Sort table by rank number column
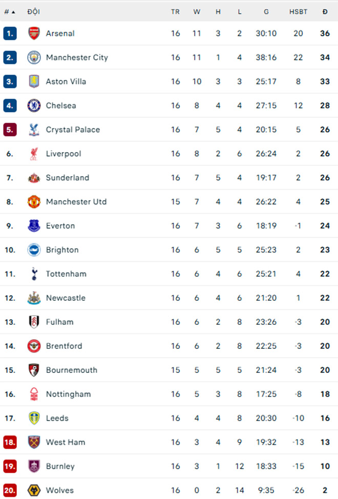The width and height of the screenshot is (338, 499). pos(9,12)
